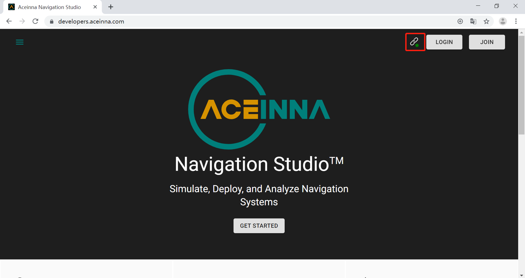Click the GET STARTED button

(259, 226)
